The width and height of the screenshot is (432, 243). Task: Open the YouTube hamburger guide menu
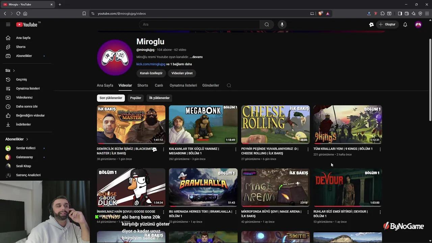click(x=8, y=24)
